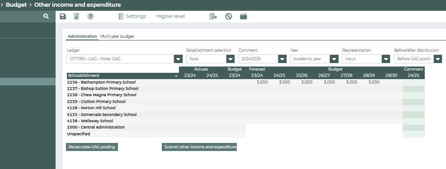Viewport: 446px width, 169px height.
Task: Open help with the question mark icon
Action: click(90, 17)
